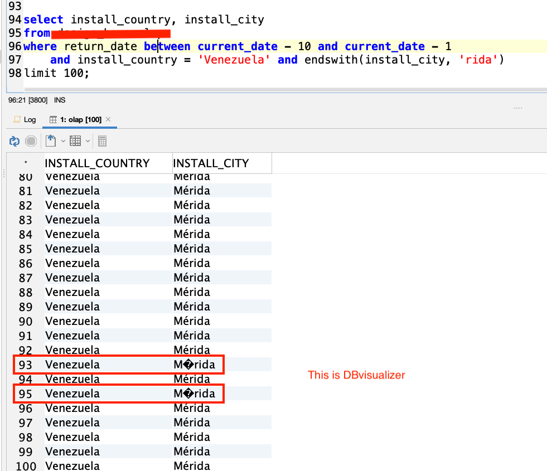Open the grid view dropdown arrow
The height and width of the screenshot is (471, 547).
[x=88, y=141]
